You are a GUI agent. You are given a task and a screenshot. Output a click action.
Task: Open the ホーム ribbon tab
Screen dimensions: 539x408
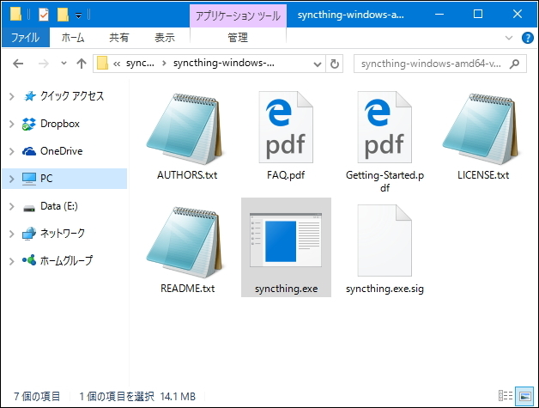(x=73, y=37)
